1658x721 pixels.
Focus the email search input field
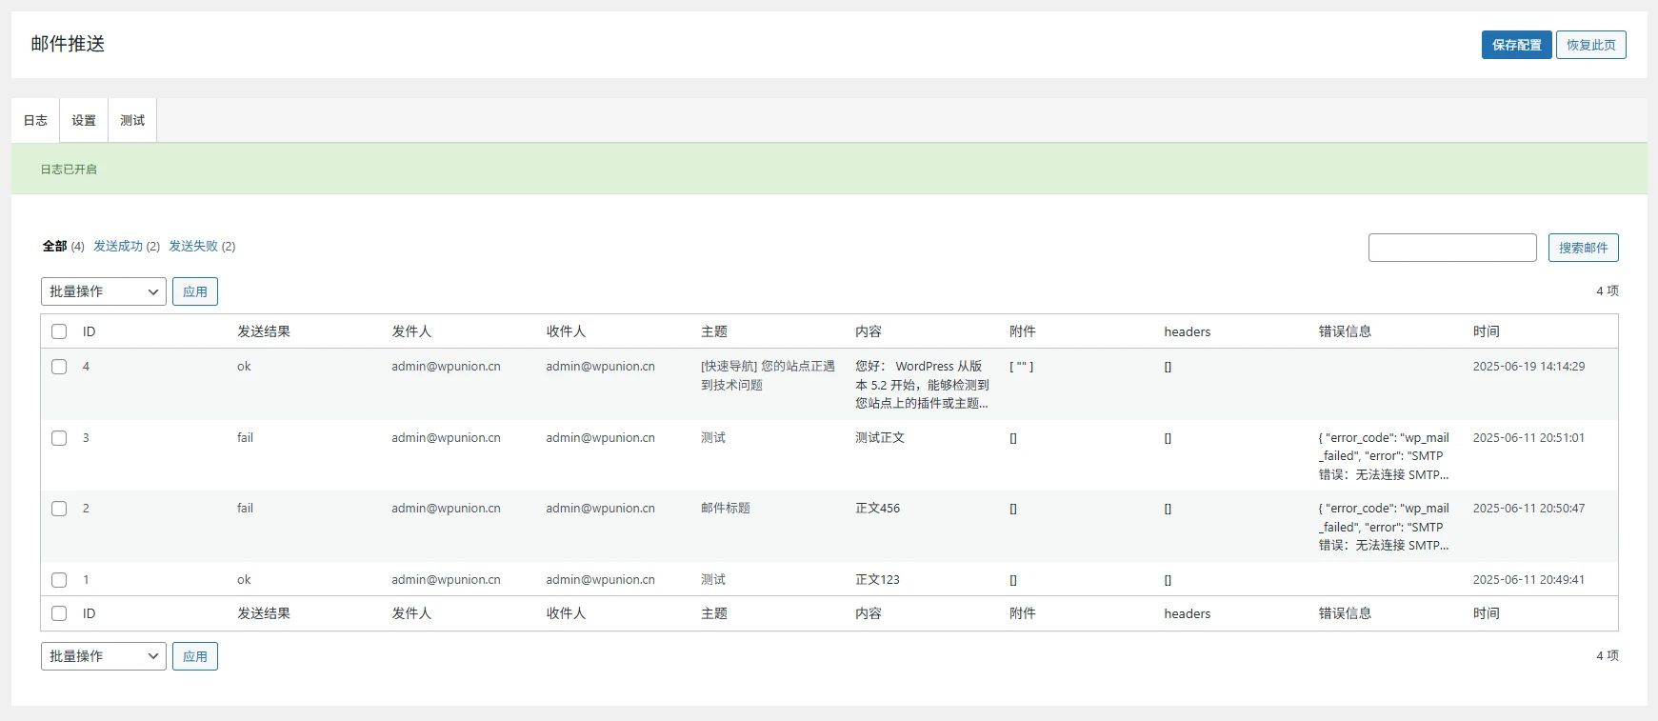coord(1451,248)
